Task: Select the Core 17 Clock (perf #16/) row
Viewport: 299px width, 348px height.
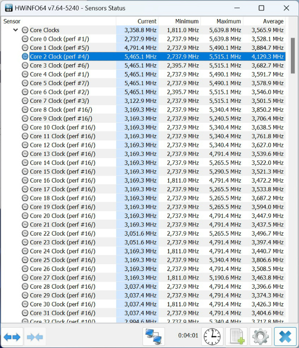Action: click(x=153, y=189)
